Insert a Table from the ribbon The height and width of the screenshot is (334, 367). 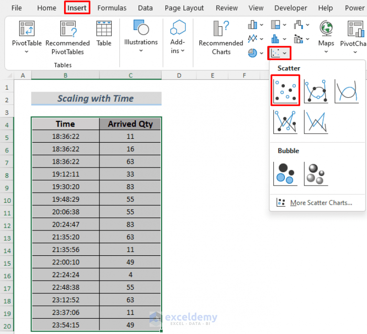coord(104,33)
